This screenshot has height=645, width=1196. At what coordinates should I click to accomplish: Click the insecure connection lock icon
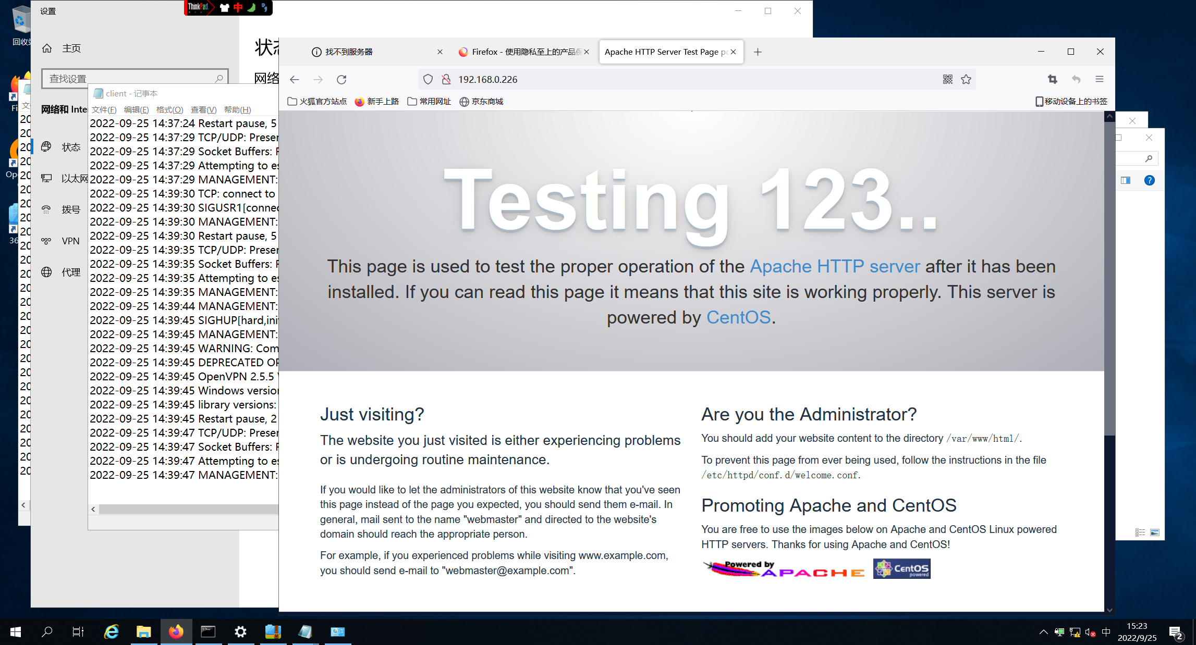(x=446, y=79)
